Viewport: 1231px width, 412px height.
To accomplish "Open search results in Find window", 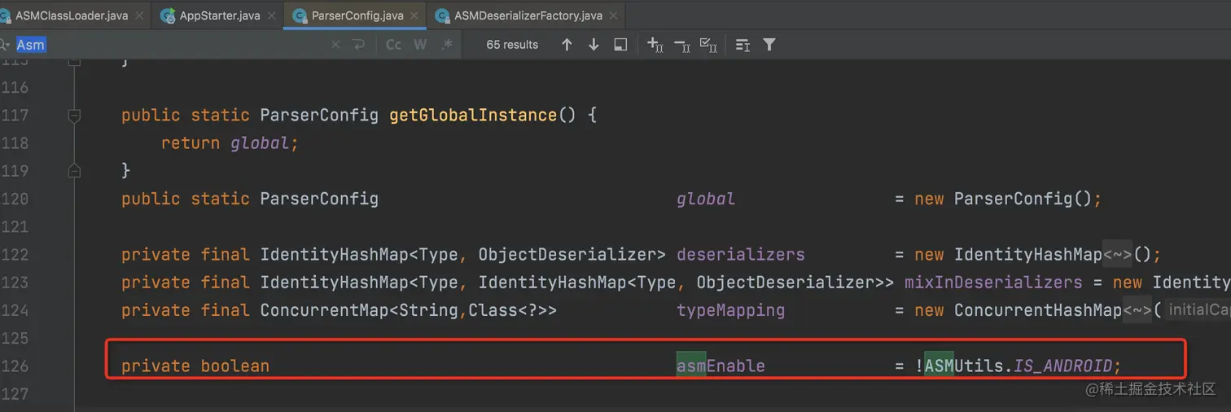I will tap(620, 45).
